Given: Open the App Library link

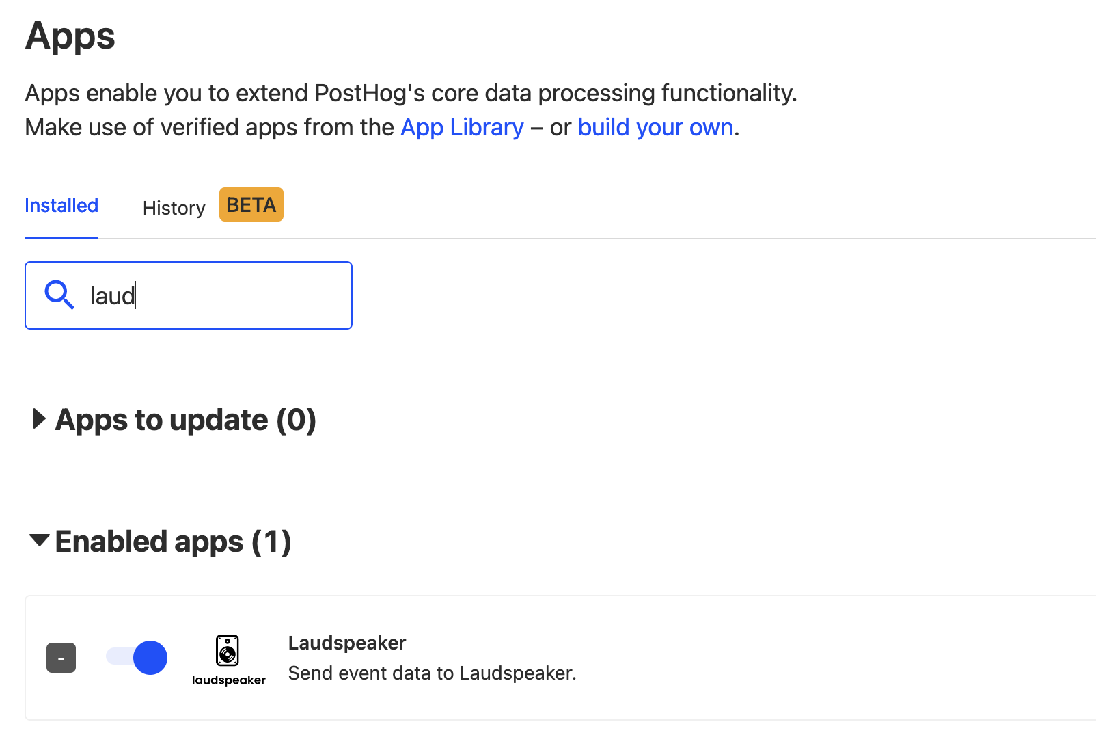Looking at the screenshot, I should 461,127.
